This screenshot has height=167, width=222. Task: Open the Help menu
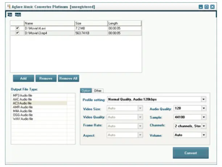(18, 15)
